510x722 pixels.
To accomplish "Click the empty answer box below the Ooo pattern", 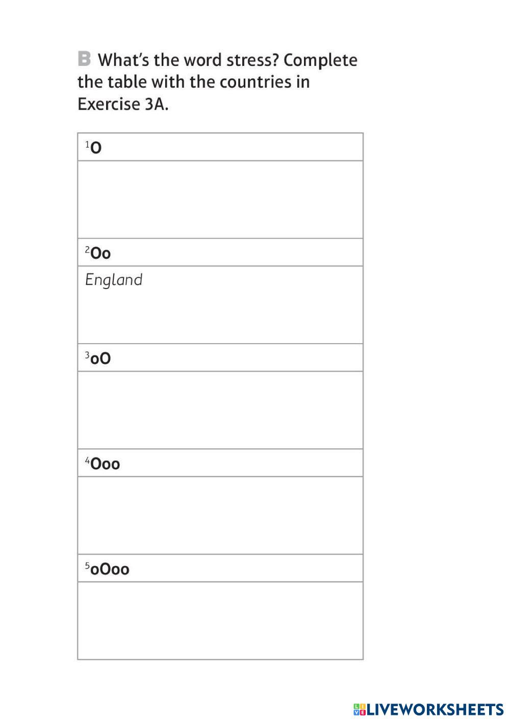I will point(220,515).
